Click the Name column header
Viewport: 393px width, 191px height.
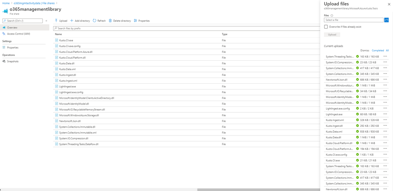tap(58, 34)
